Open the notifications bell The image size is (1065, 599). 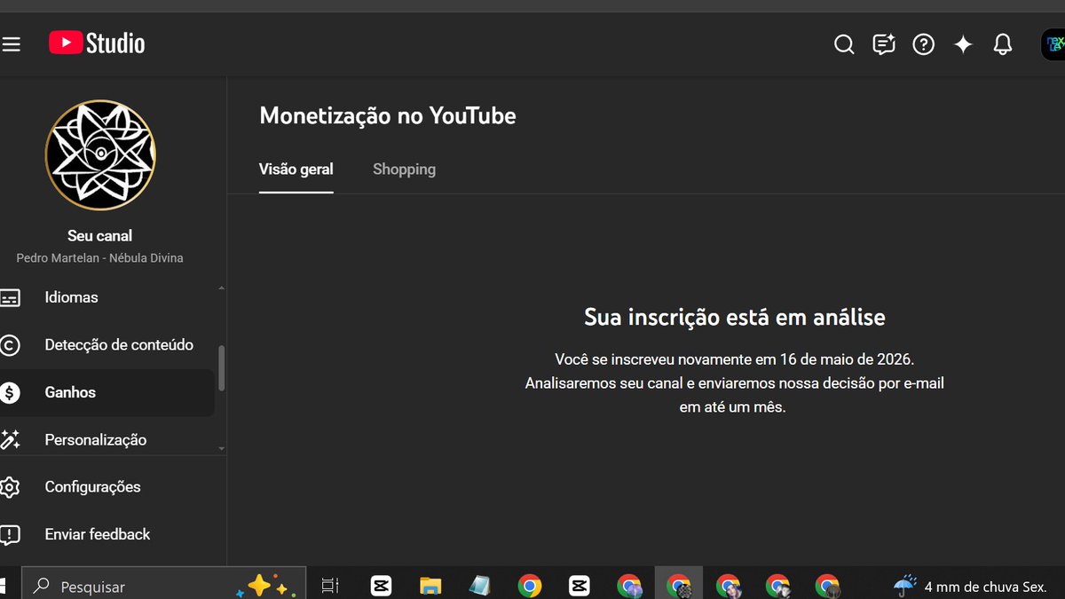coord(1003,44)
